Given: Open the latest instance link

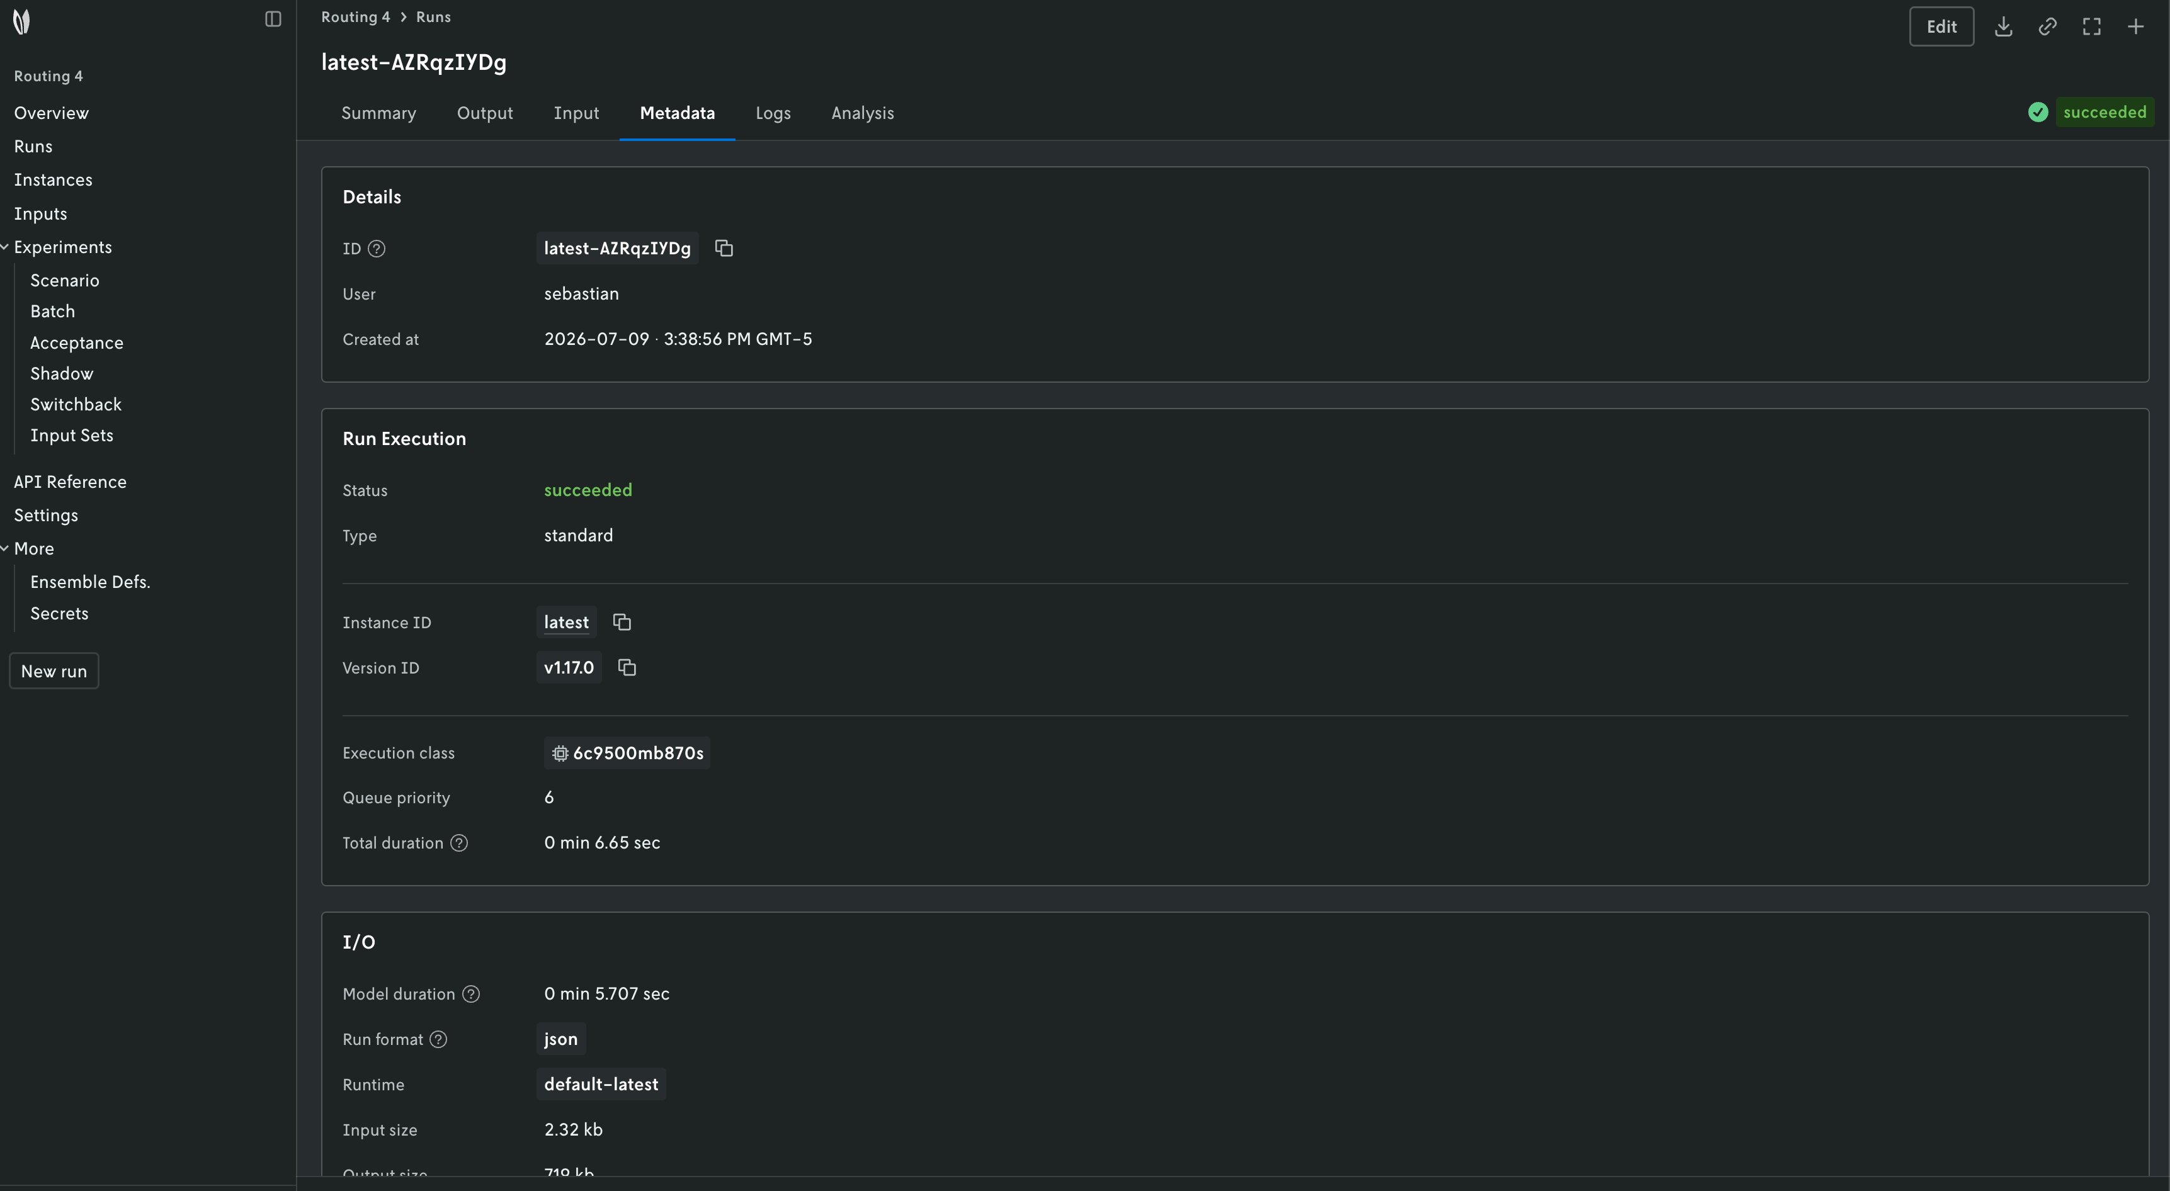Looking at the screenshot, I should click(566, 623).
